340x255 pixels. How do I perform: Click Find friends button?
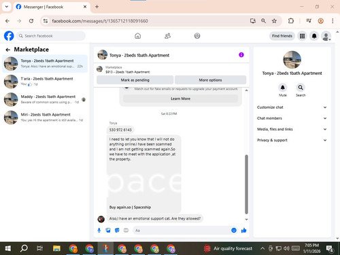[x=282, y=36]
